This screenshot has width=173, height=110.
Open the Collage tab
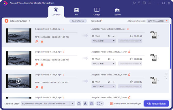coord(97,12)
